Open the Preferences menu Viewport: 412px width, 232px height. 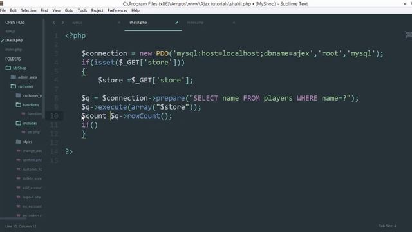pyautogui.click(x=117, y=10)
